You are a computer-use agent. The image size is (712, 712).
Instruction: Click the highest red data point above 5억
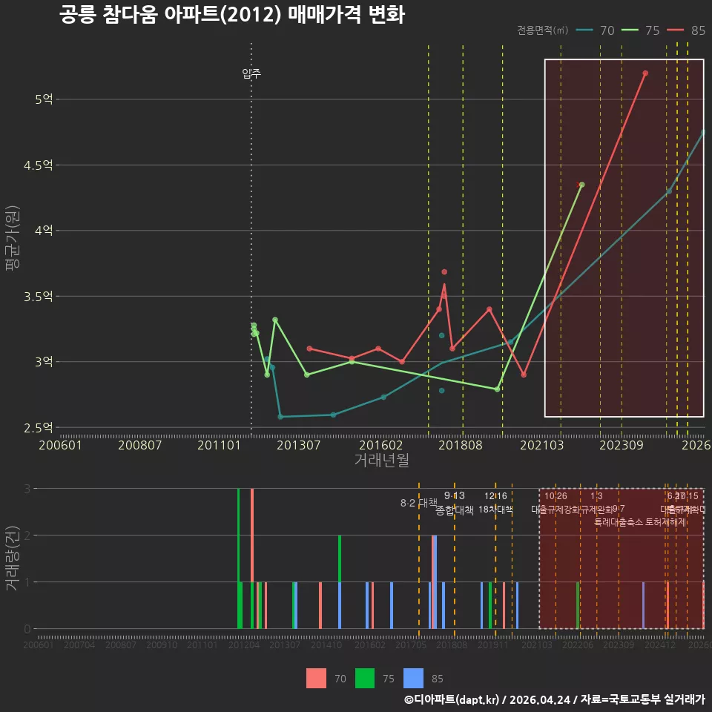(x=645, y=73)
